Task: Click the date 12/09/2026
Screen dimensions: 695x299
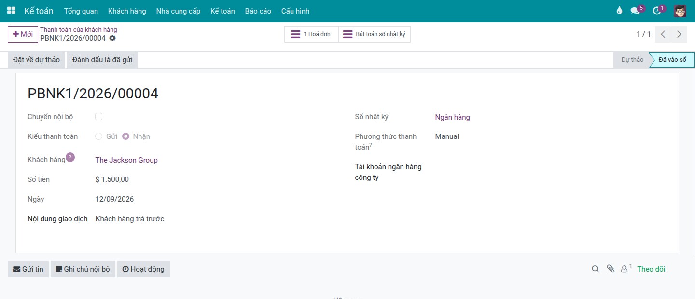Action: pyautogui.click(x=114, y=199)
